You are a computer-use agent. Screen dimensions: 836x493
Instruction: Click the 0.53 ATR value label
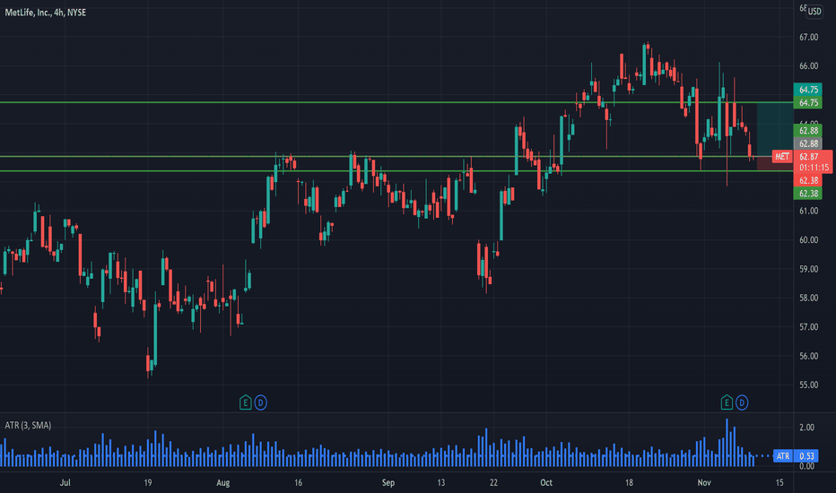pos(806,455)
